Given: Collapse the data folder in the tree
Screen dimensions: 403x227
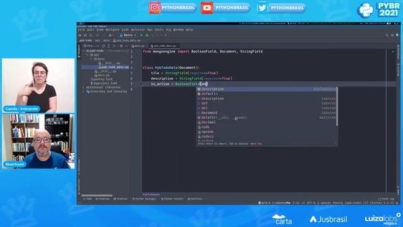Looking at the screenshot, I should pyautogui.click(x=91, y=59).
